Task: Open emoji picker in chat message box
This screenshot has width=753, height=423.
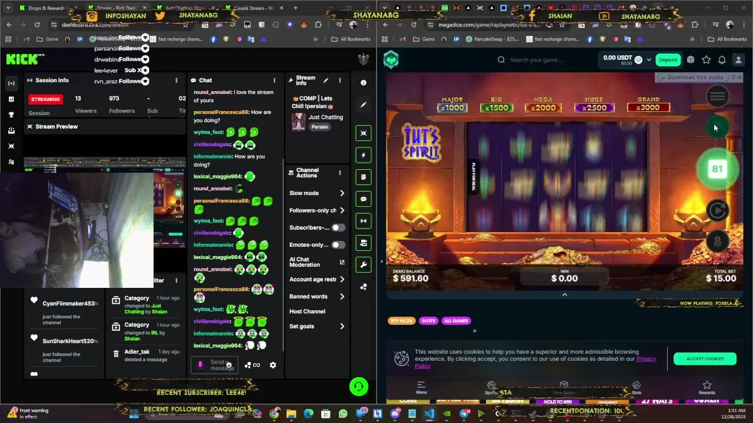Action: coord(229,365)
